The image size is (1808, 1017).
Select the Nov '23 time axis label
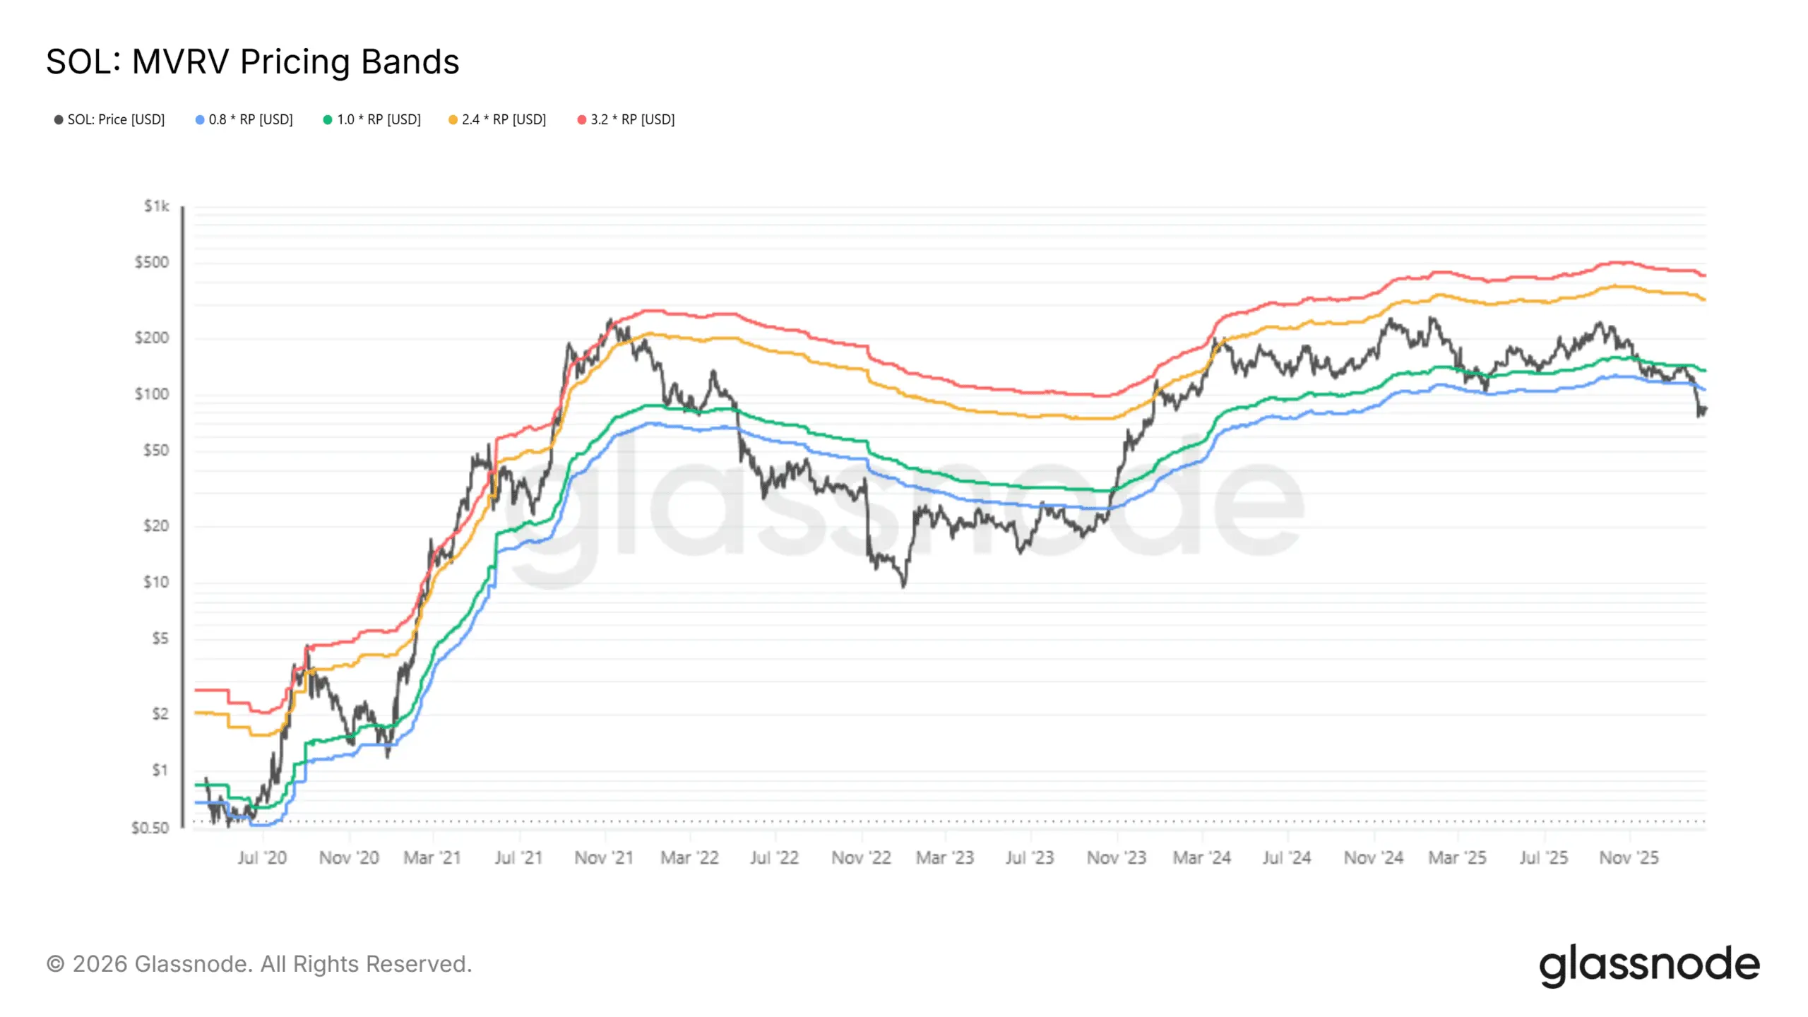coord(1117,858)
